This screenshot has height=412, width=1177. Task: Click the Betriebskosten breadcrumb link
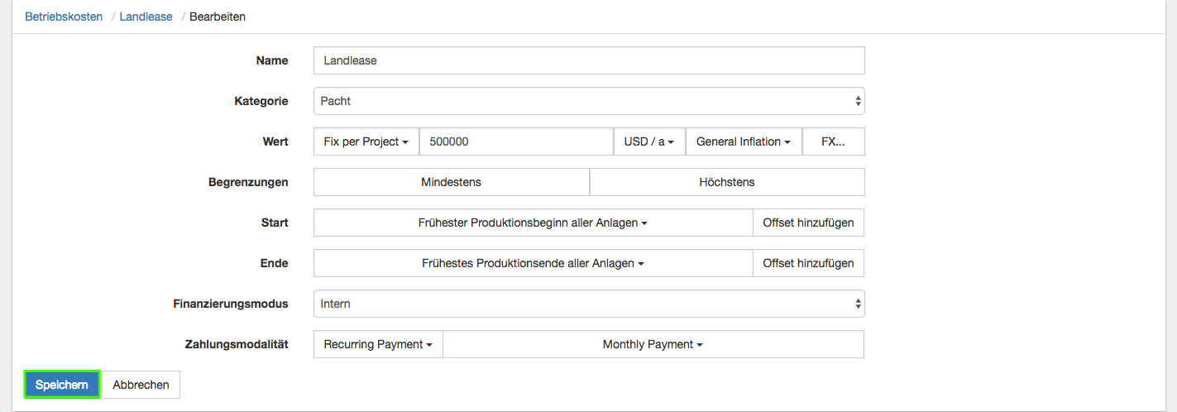pos(64,17)
